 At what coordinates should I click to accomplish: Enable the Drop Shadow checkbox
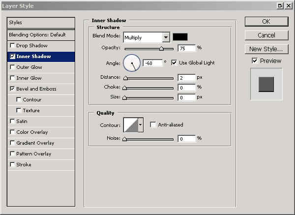[x=12, y=46]
